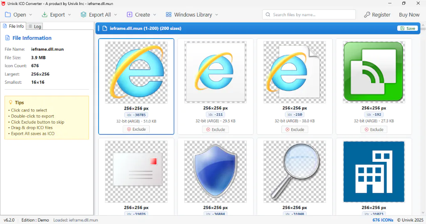Exclude the idx -211 icon

[x=215, y=129]
